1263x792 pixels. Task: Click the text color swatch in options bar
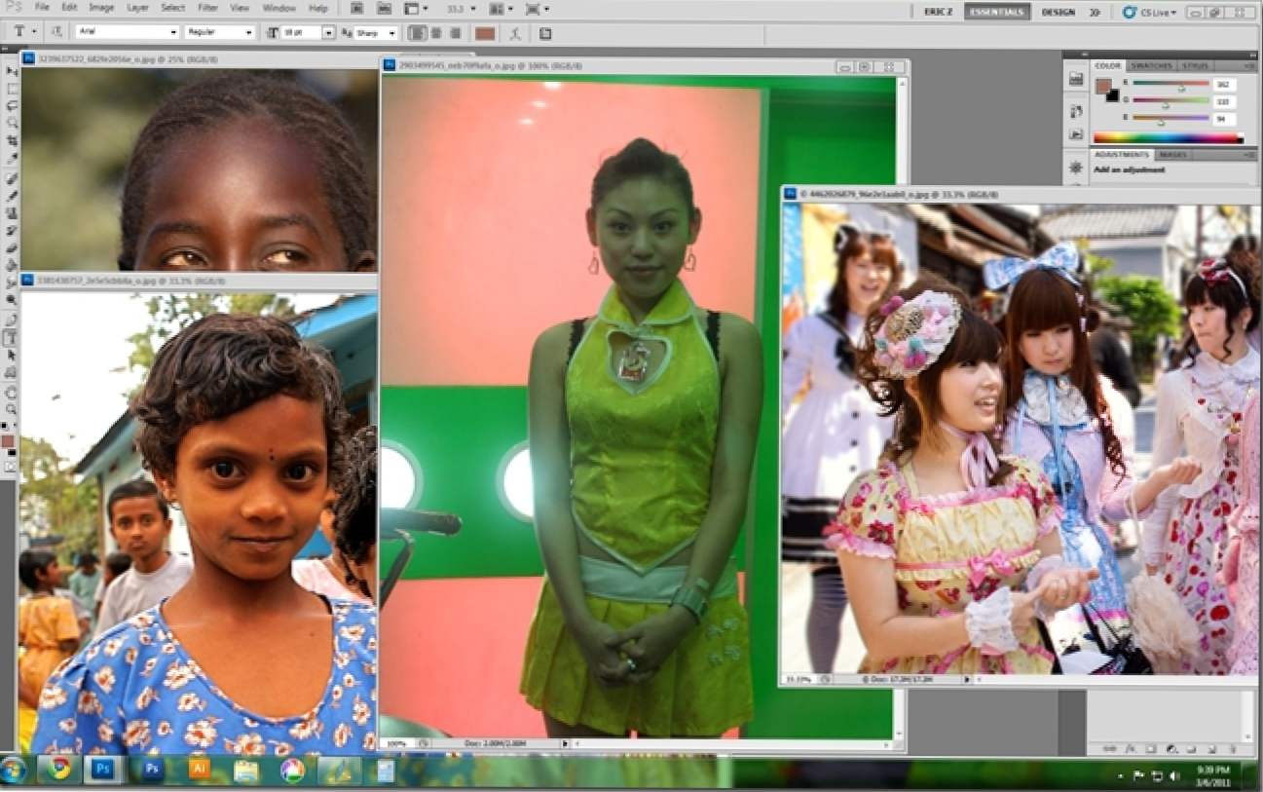point(485,32)
